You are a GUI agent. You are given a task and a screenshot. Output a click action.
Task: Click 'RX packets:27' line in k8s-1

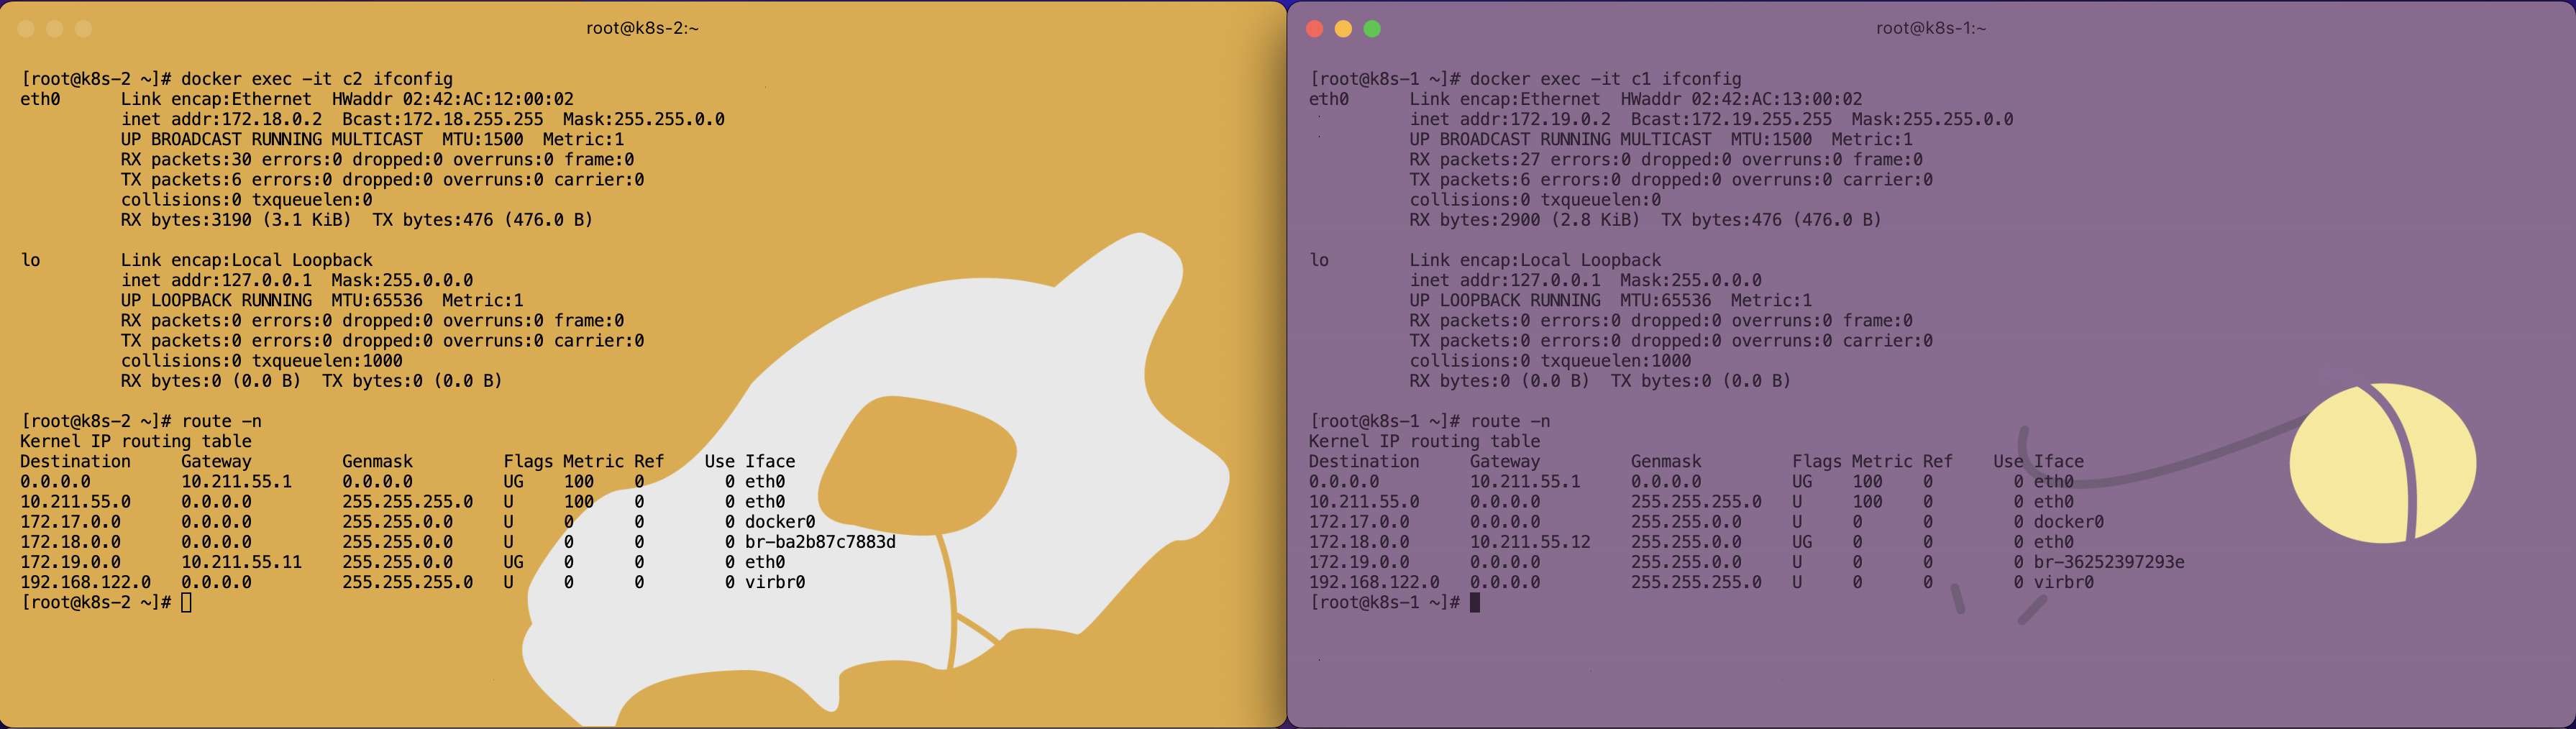(1666, 160)
